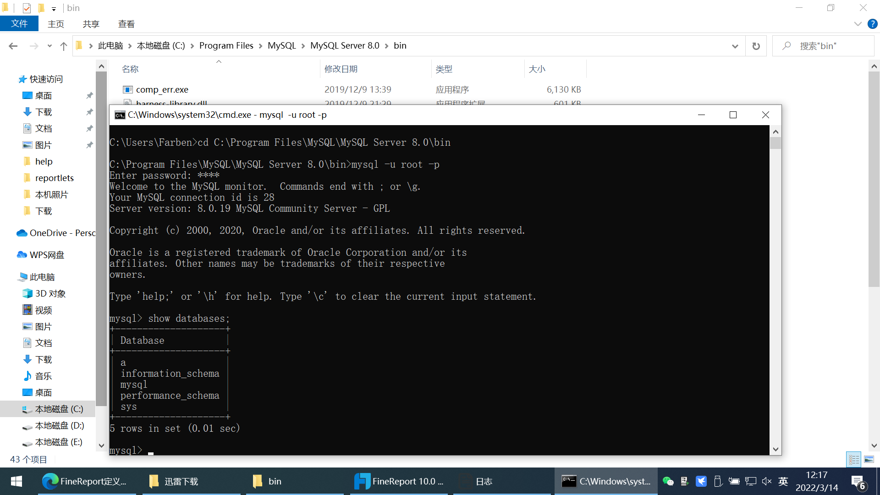Switch input language 英 indicator

coord(783,481)
